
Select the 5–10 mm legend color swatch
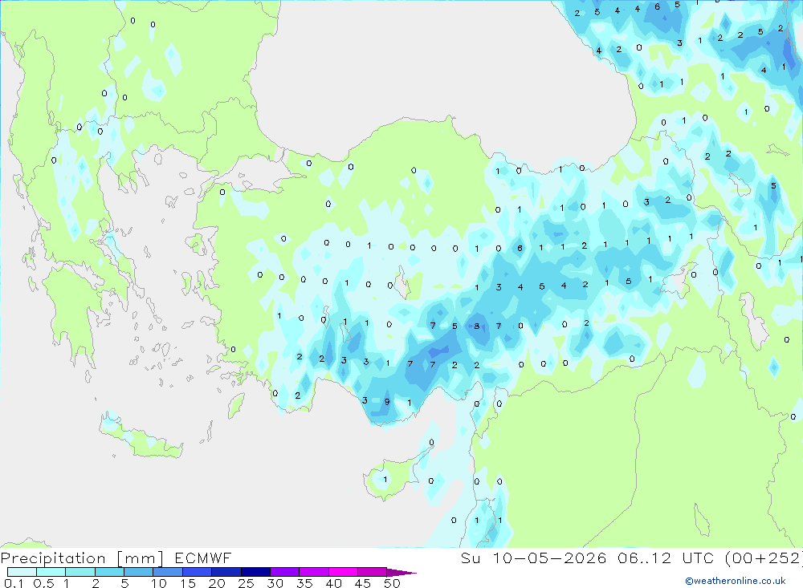(x=138, y=572)
